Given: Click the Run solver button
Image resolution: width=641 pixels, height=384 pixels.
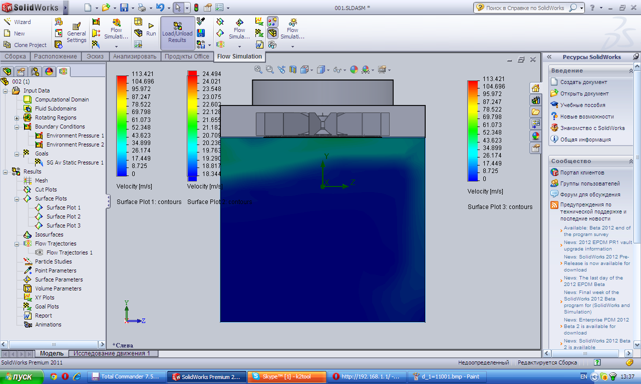Looking at the screenshot, I should pyautogui.click(x=151, y=29).
